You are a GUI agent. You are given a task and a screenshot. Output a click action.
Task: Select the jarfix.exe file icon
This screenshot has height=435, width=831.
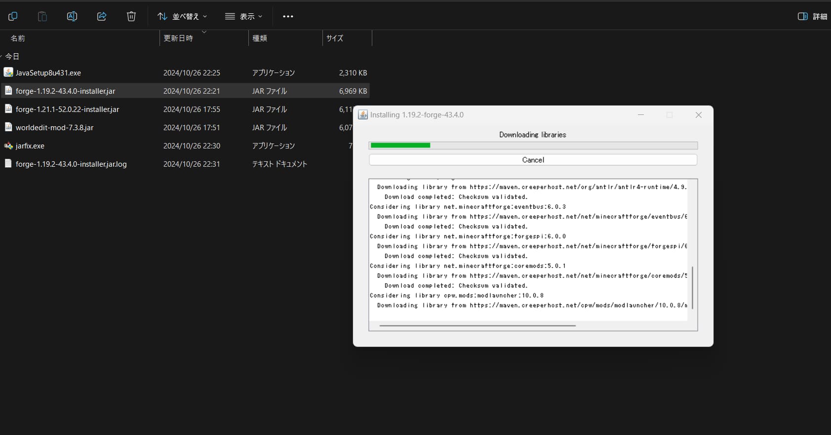pyautogui.click(x=8, y=145)
